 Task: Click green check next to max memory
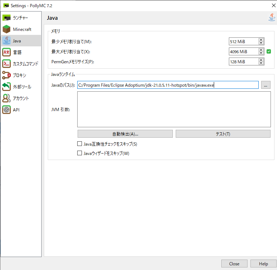click(x=269, y=51)
